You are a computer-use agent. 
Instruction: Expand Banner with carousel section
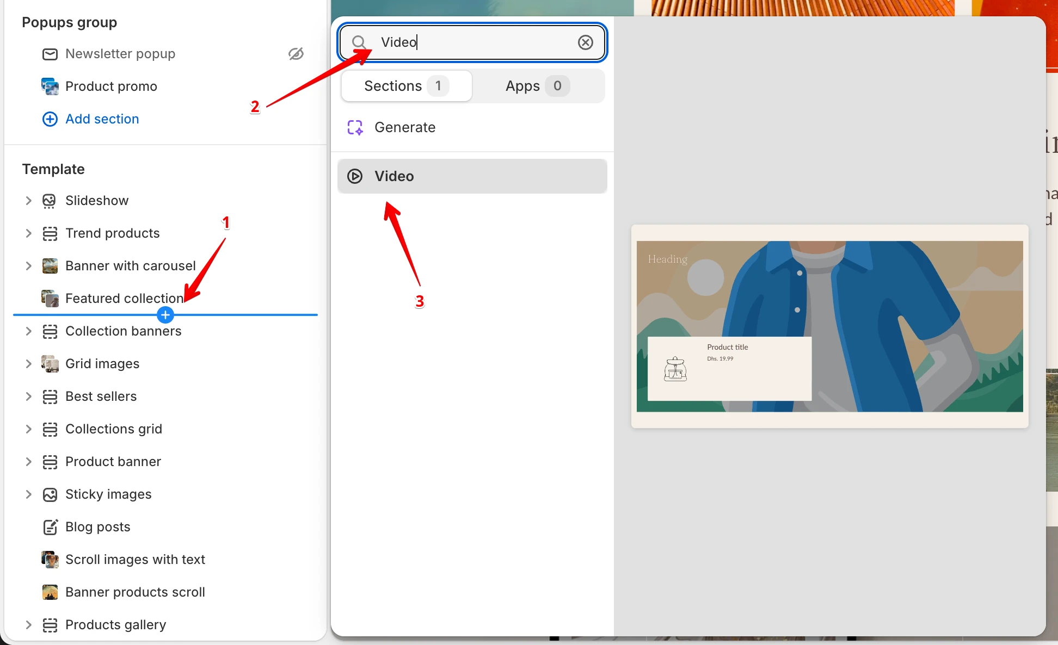coord(29,266)
